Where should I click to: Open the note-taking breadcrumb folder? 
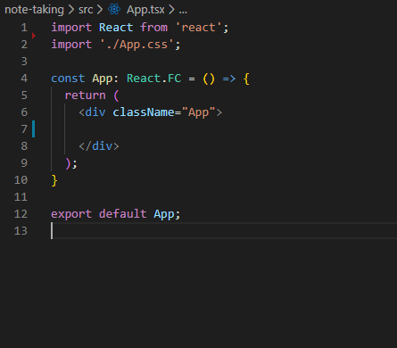[x=34, y=10]
